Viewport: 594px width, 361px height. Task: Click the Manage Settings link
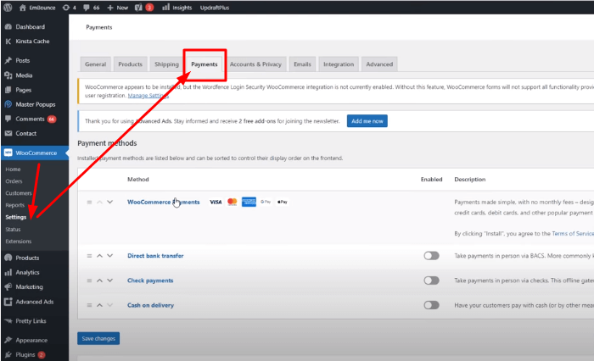[x=148, y=96]
